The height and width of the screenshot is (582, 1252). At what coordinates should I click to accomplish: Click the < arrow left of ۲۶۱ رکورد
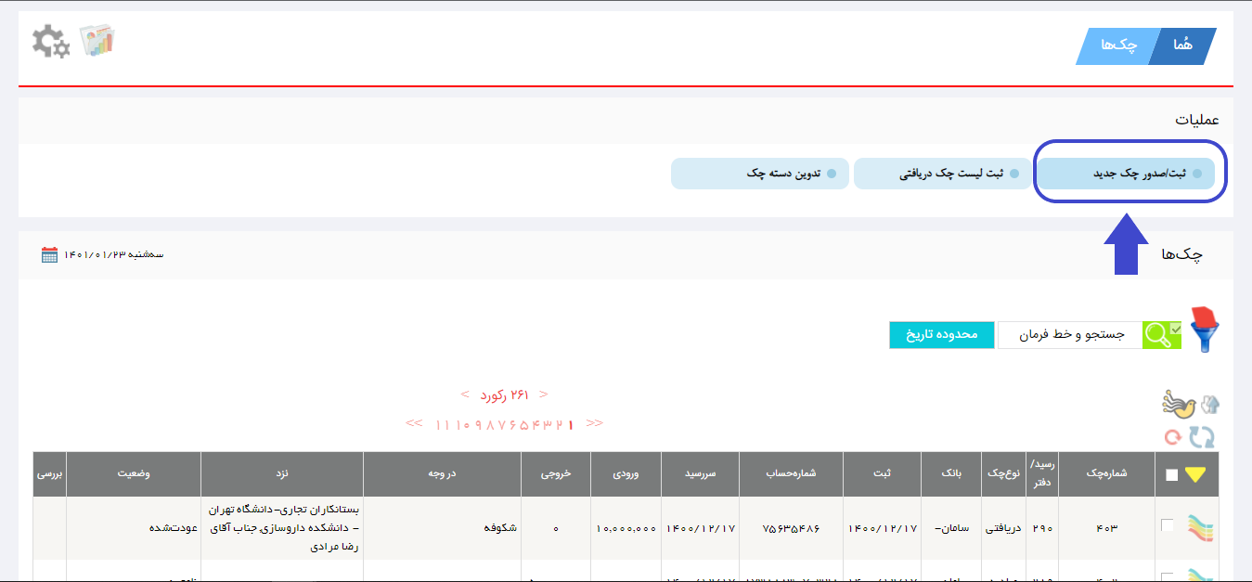pyautogui.click(x=466, y=394)
